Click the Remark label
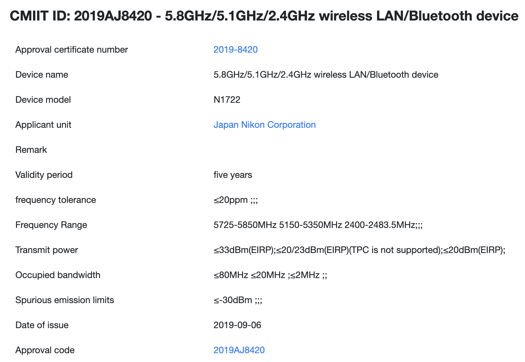Viewport: 525px width, 362px height. click(31, 150)
